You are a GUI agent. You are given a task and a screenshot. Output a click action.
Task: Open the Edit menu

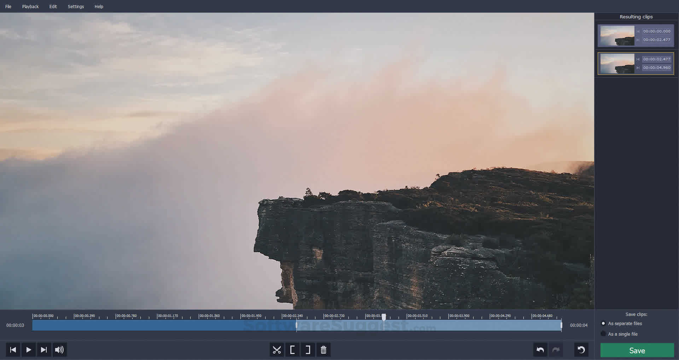pyautogui.click(x=53, y=6)
